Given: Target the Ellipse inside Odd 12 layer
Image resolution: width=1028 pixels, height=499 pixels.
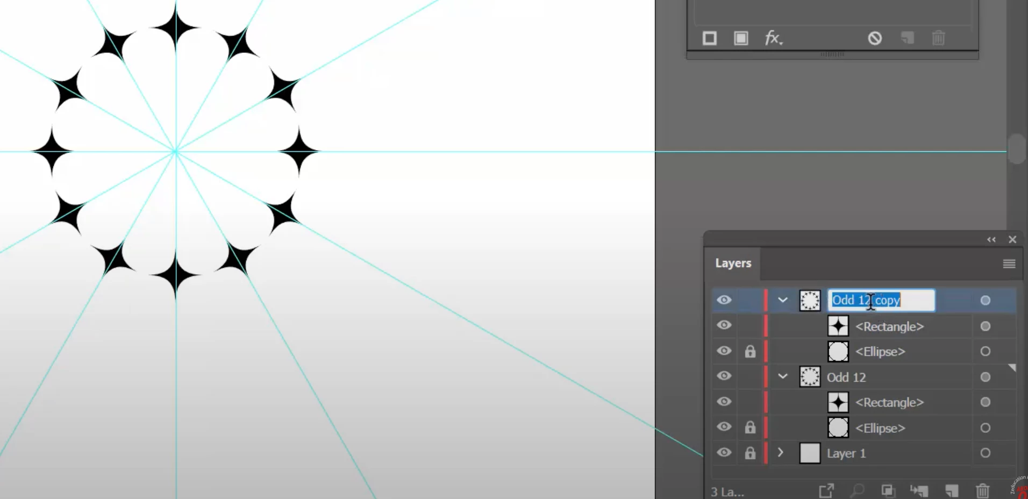Looking at the screenshot, I should [985, 427].
